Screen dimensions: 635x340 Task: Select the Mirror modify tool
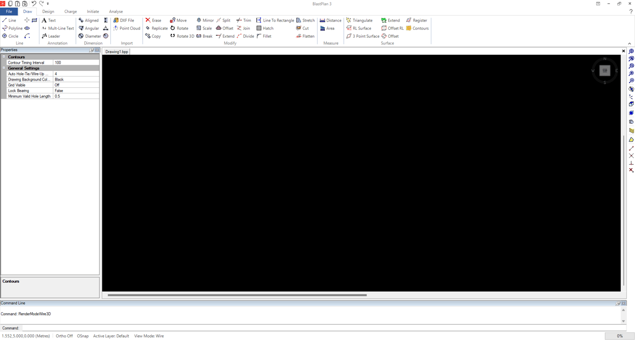click(x=205, y=20)
